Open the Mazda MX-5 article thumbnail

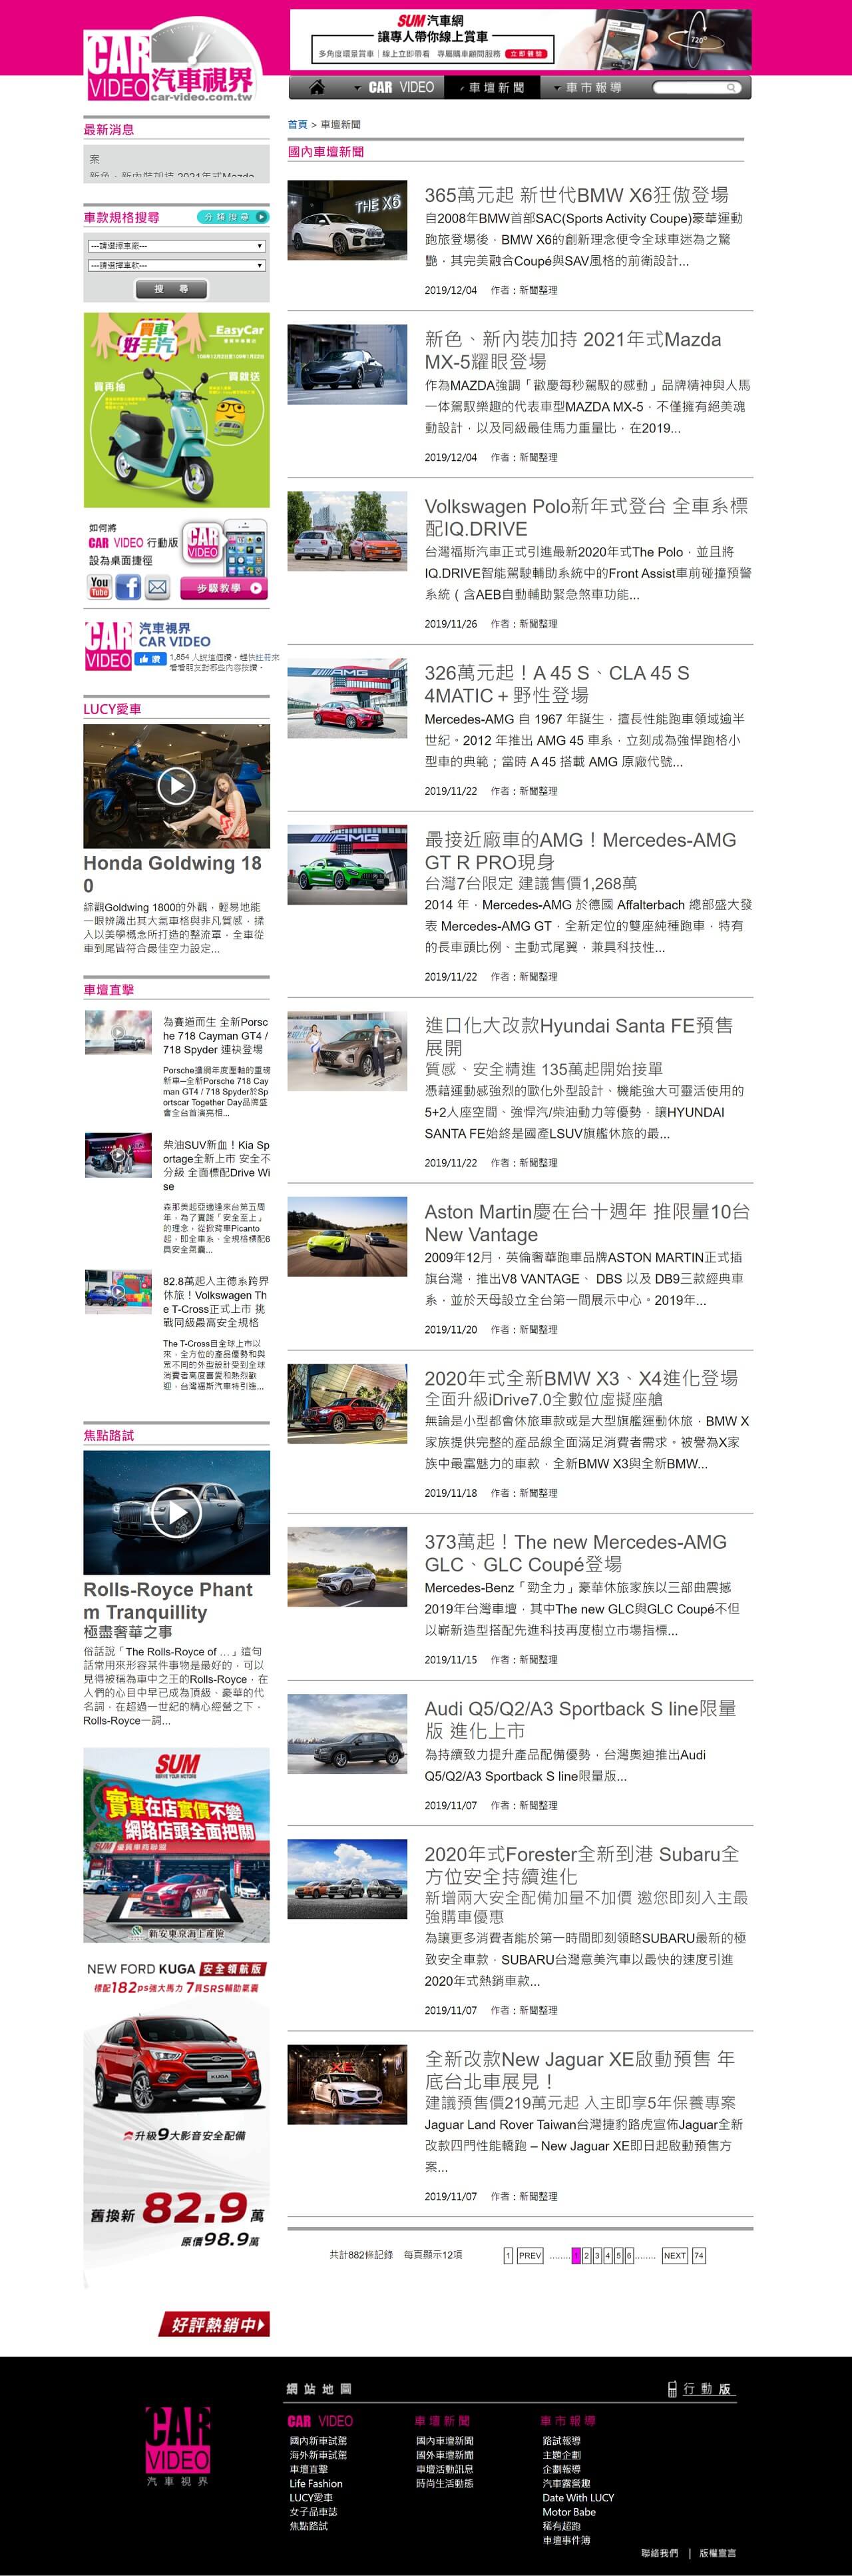[x=347, y=364]
